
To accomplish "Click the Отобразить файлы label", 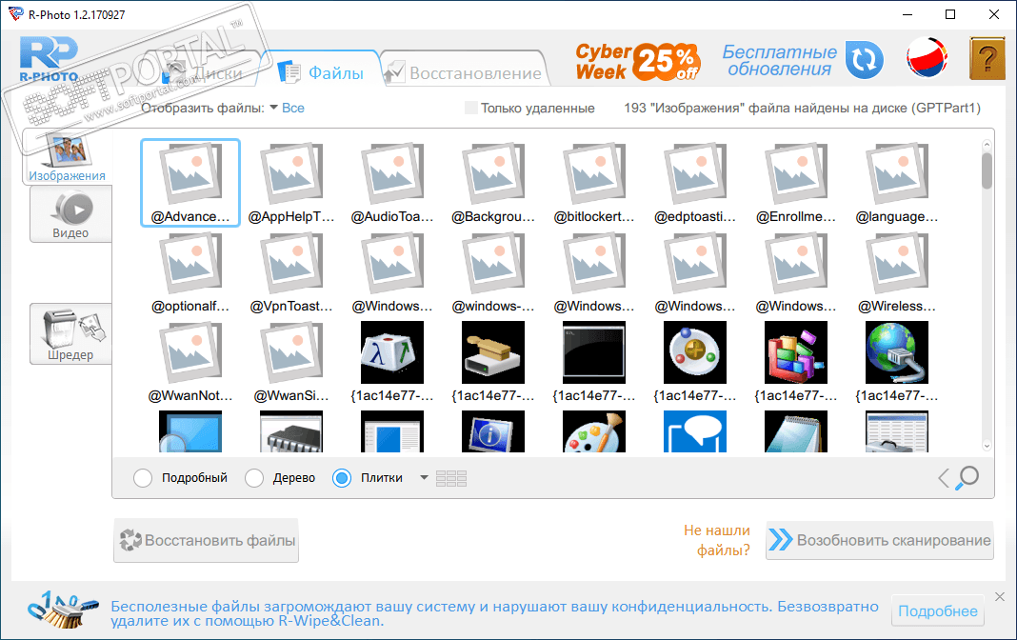I will (203, 108).
